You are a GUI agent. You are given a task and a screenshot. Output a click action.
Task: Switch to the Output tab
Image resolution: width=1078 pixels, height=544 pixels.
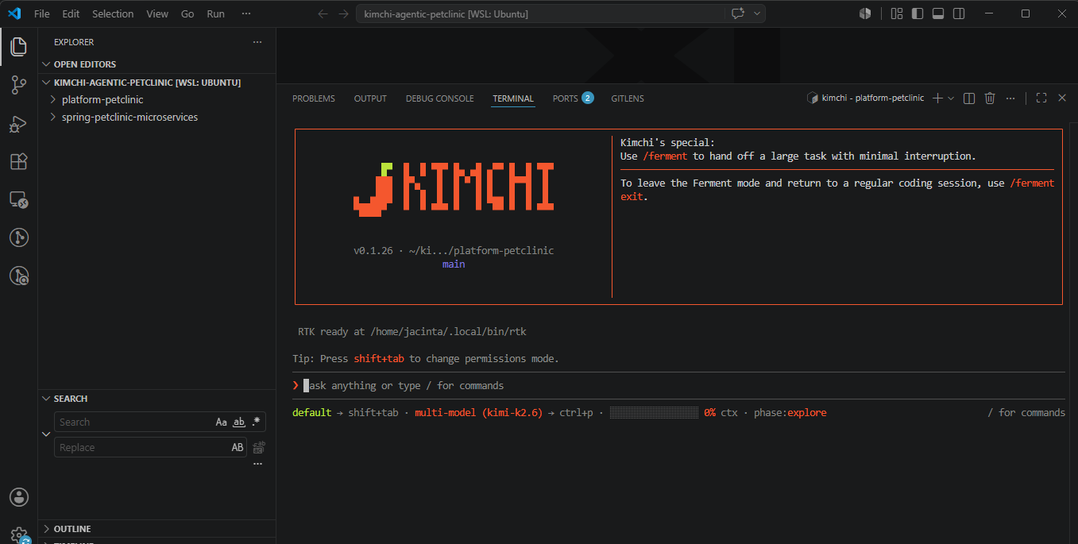pyautogui.click(x=370, y=98)
